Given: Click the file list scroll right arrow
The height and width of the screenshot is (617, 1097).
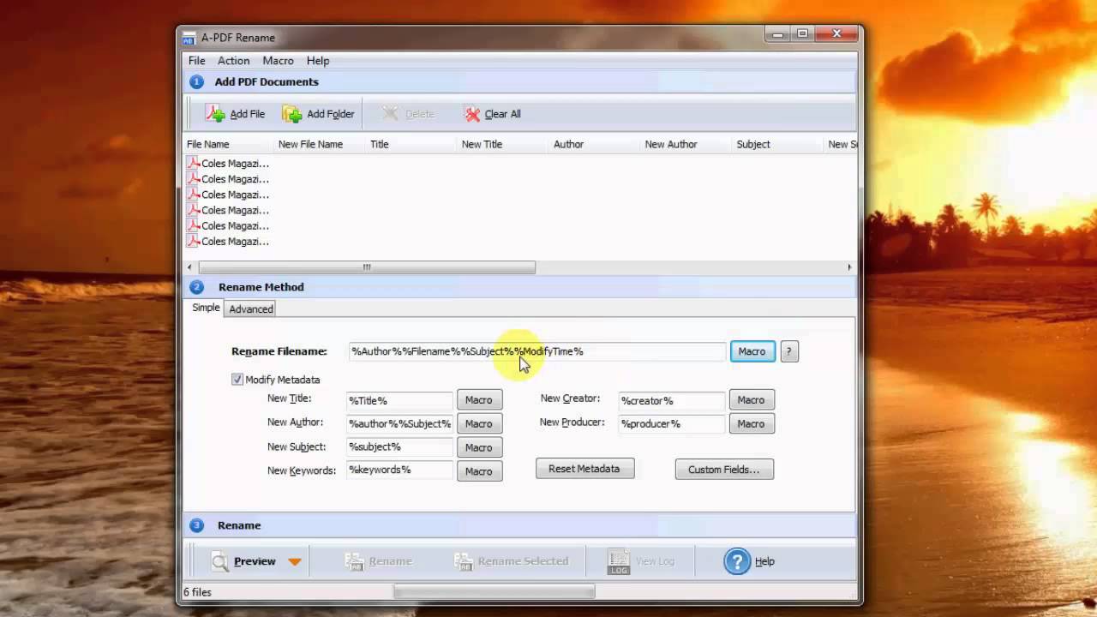Looking at the screenshot, I should 849,267.
